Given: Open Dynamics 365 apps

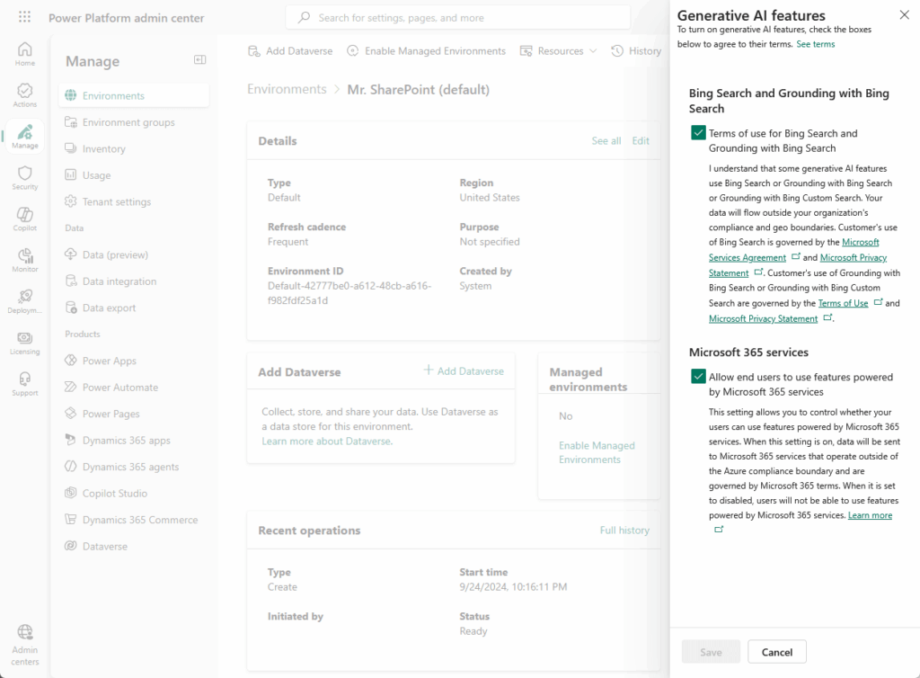Looking at the screenshot, I should (134, 441).
